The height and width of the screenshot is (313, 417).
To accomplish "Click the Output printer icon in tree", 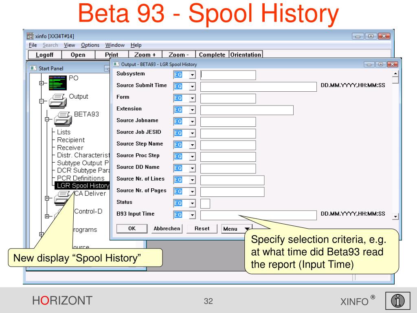I will tap(58, 101).
